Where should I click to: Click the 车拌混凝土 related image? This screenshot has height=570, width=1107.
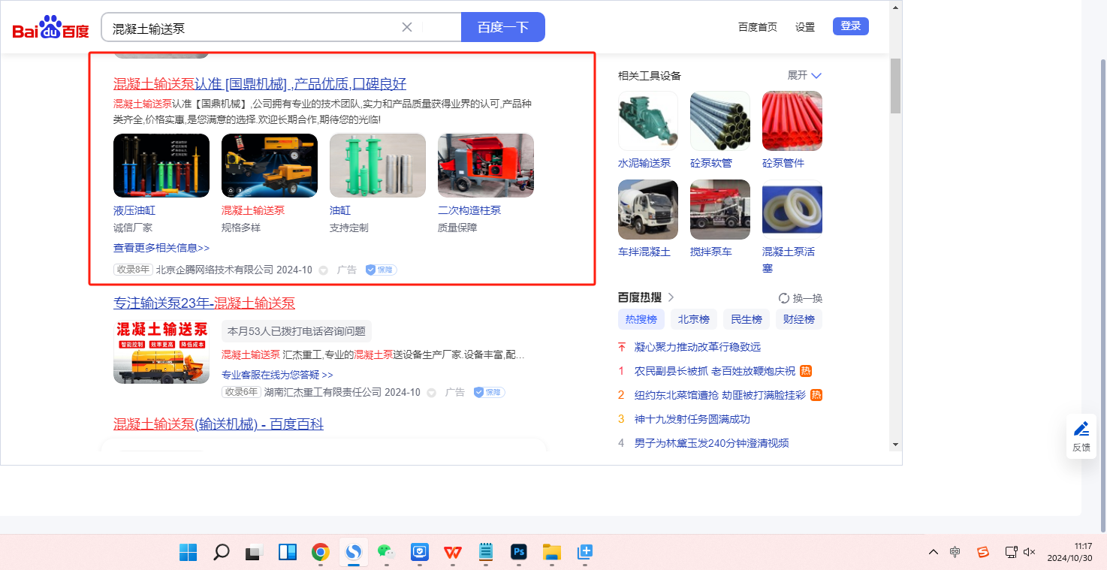coord(648,210)
